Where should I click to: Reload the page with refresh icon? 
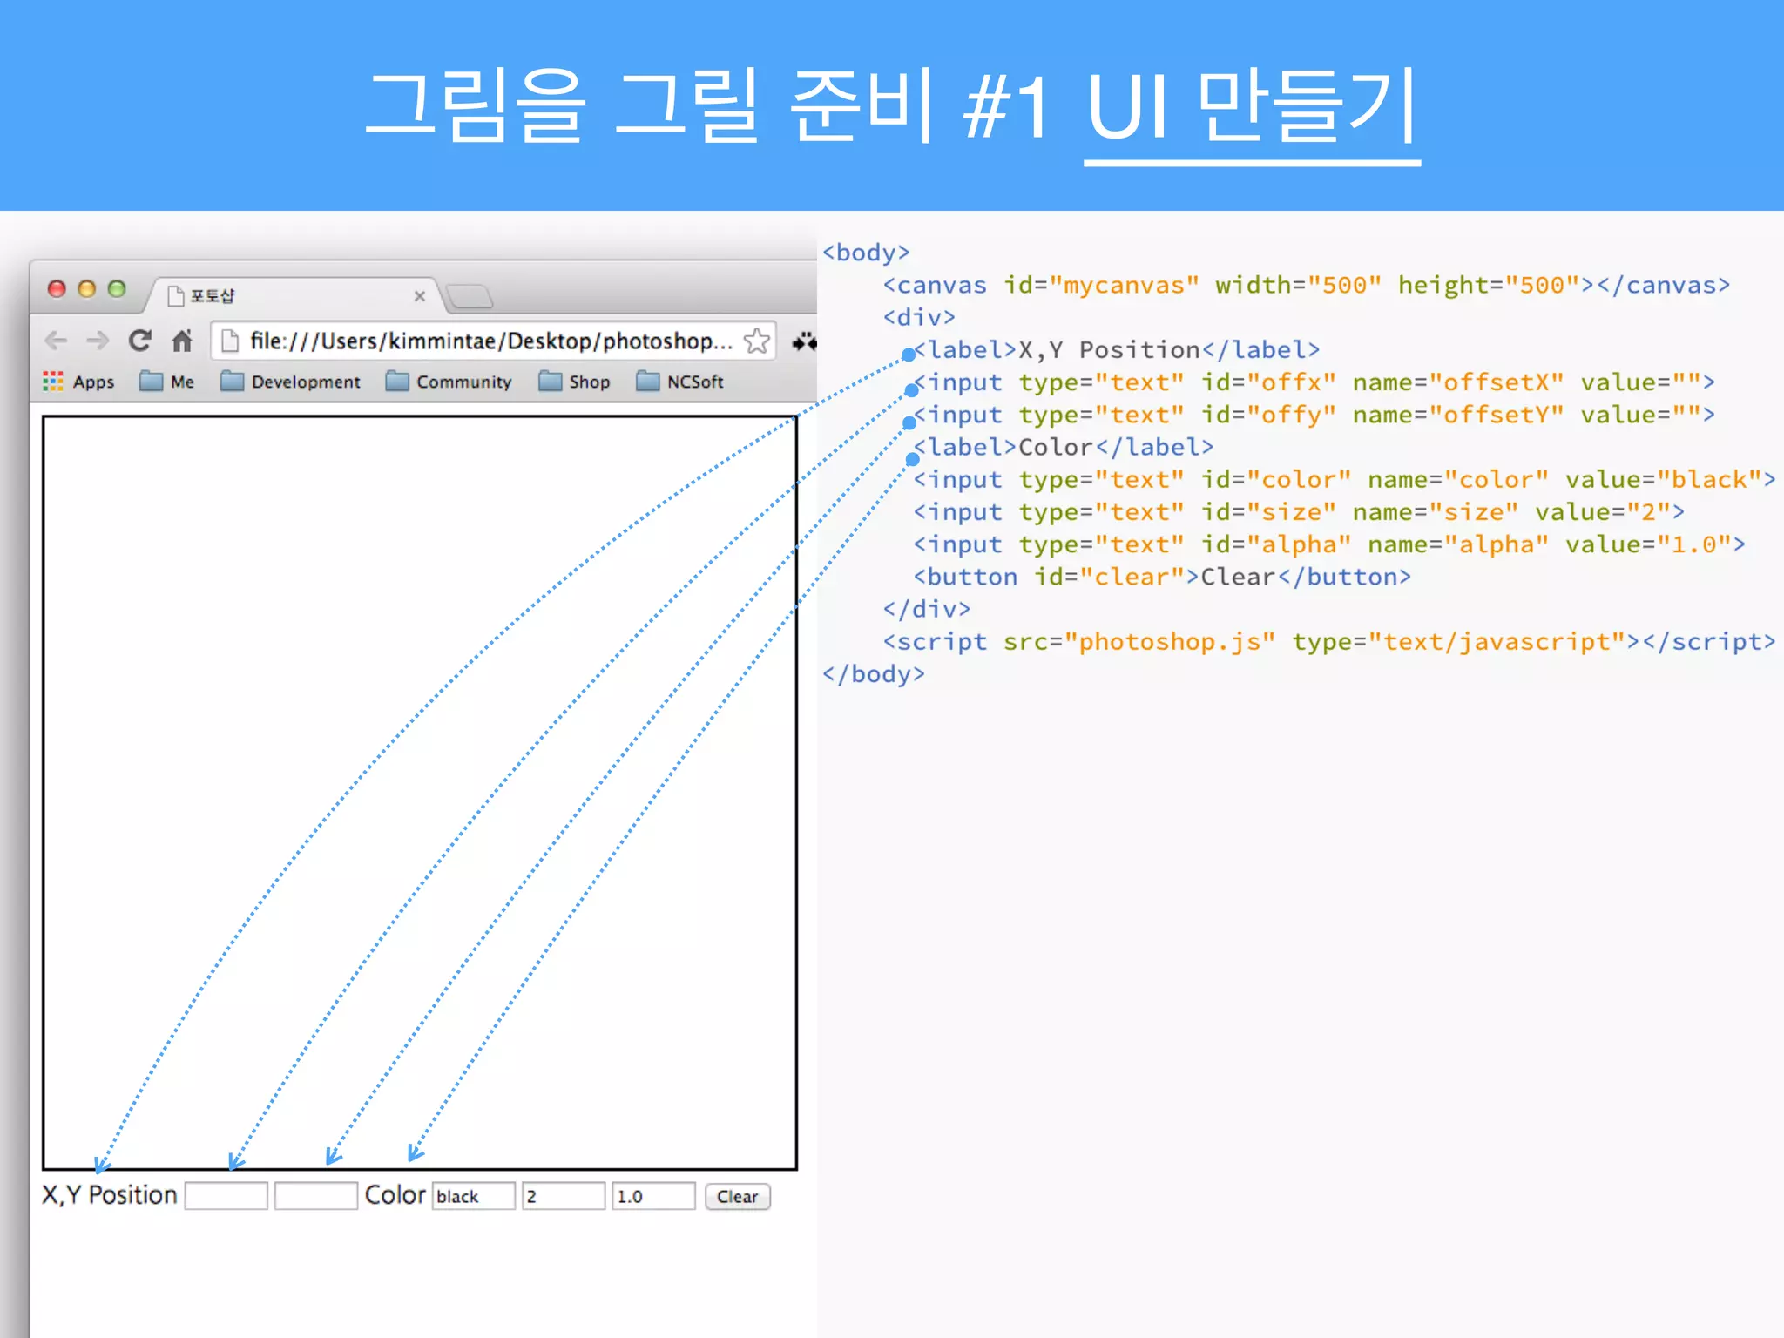[140, 341]
